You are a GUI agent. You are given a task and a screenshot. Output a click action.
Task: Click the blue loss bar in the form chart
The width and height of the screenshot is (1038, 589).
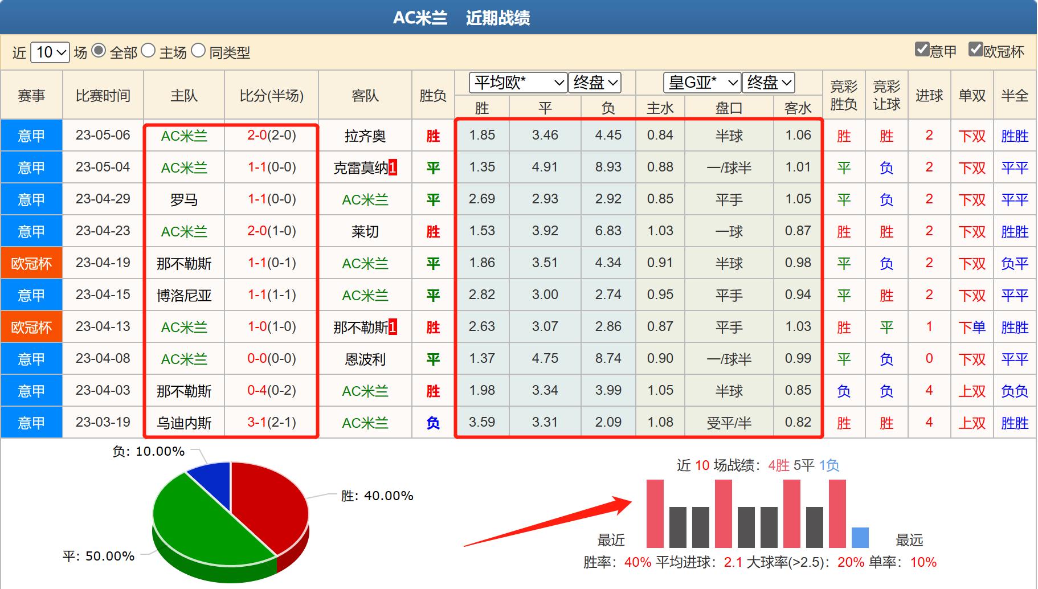pyautogui.click(x=860, y=538)
